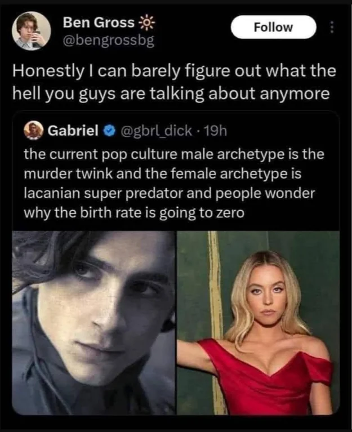The image size is (352, 432).
Task: Expand the right photo of woman in red dress
Action: 258,323
